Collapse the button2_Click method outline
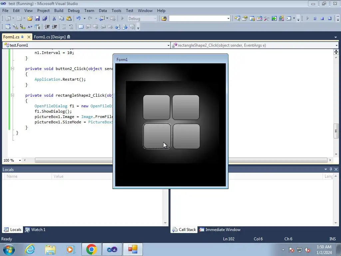This screenshot has width=341, height=256. [x=12, y=69]
